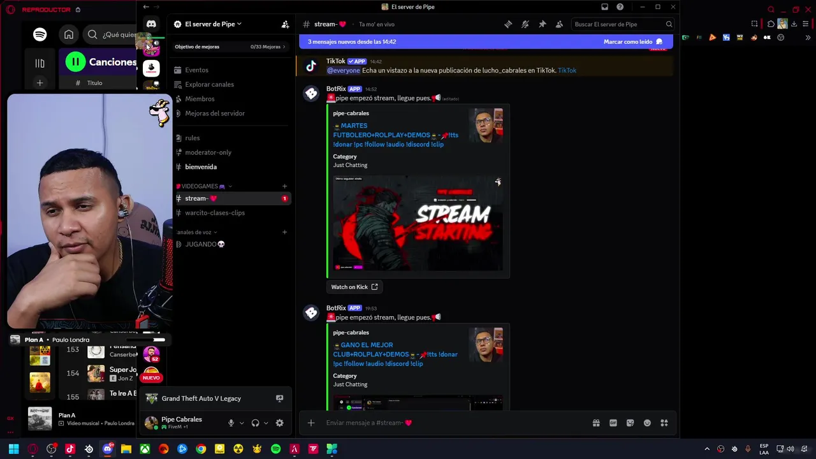This screenshot has width=816, height=459.
Task: Show hidden system tray icons chevron
Action: coord(706,449)
